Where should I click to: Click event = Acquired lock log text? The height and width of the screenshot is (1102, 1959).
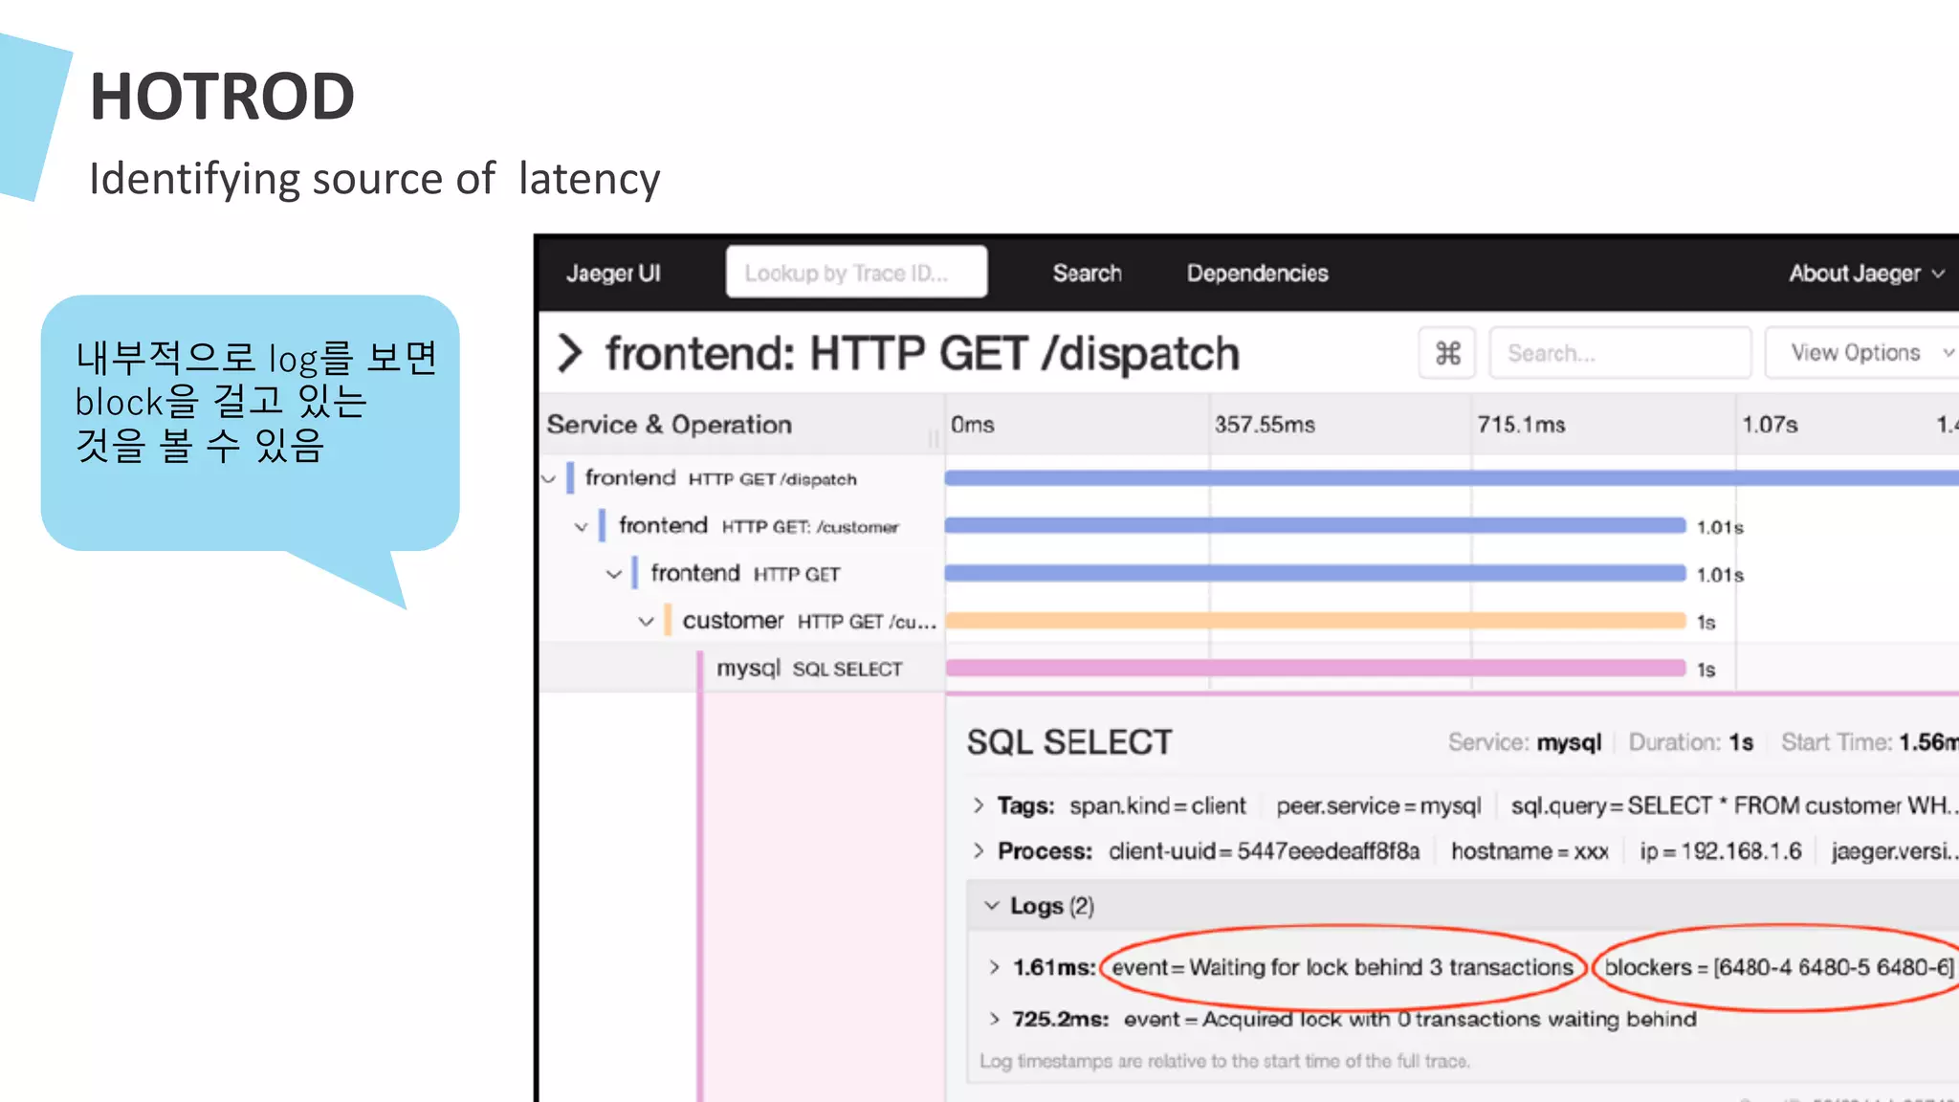pyautogui.click(x=1410, y=1019)
